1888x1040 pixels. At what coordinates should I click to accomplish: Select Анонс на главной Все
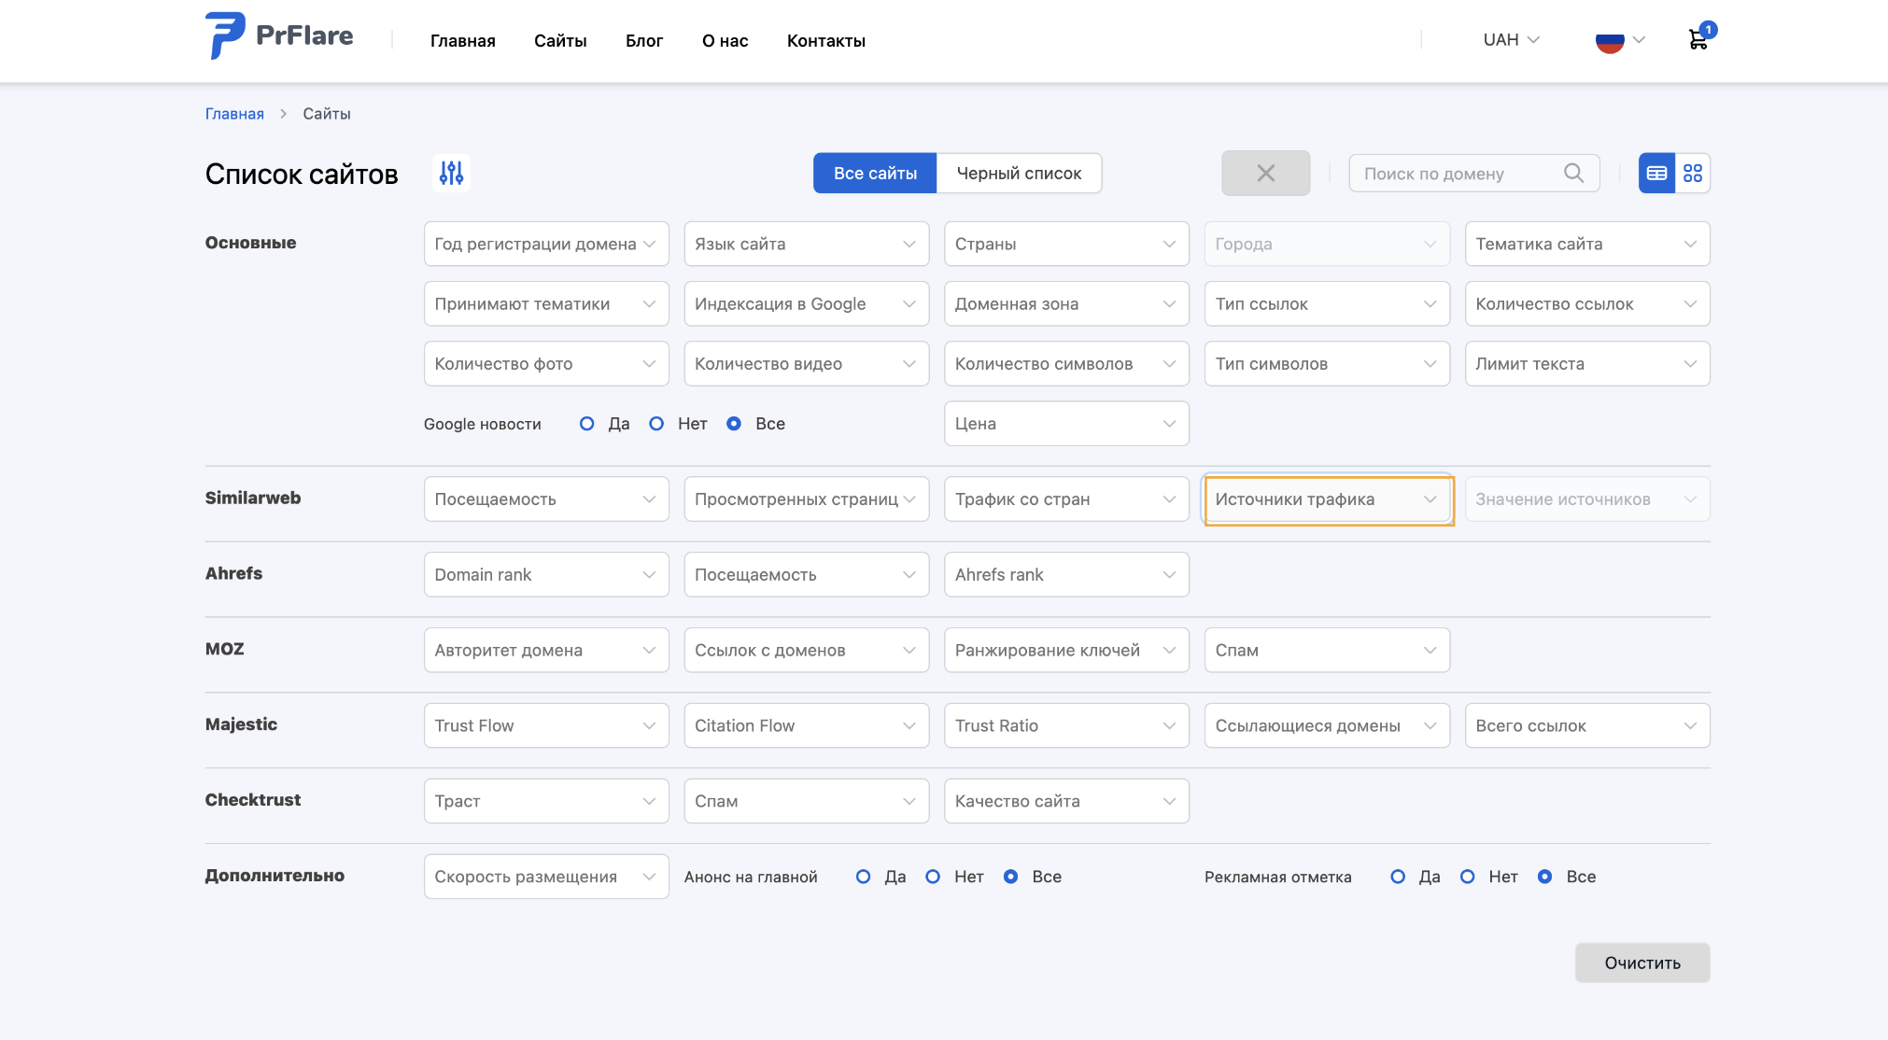[1010, 877]
